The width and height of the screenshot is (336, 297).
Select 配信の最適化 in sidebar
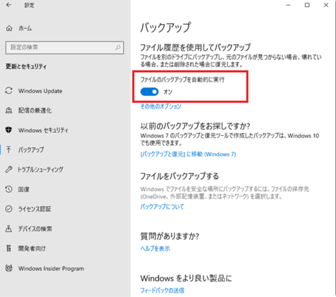point(35,111)
